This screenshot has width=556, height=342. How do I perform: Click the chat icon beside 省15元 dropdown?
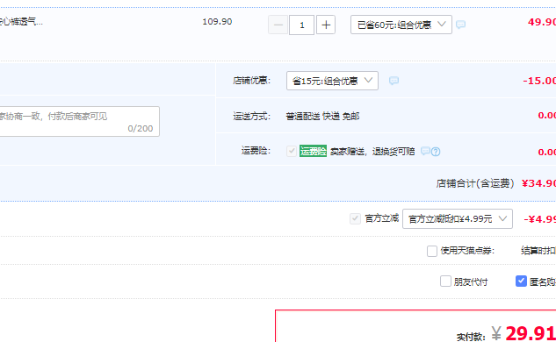coord(394,81)
